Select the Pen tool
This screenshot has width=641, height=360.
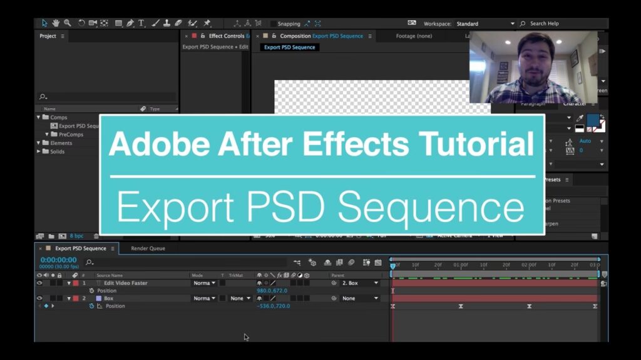click(130, 23)
